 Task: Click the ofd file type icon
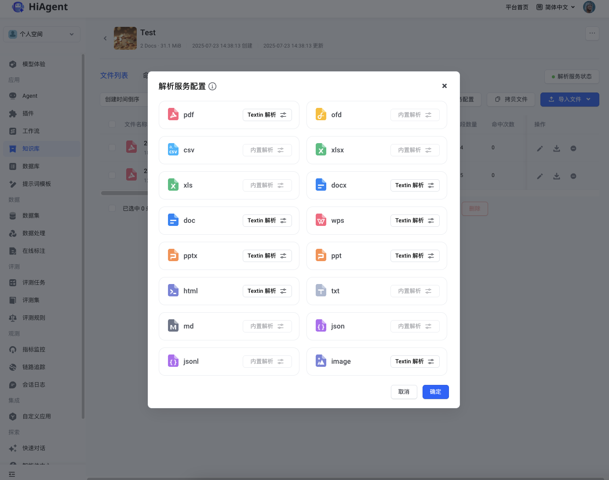[x=321, y=114]
